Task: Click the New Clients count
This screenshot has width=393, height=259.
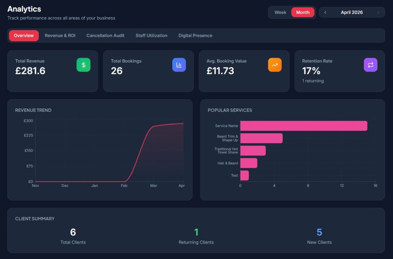Action: pyautogui.click(x=319, y=232)
